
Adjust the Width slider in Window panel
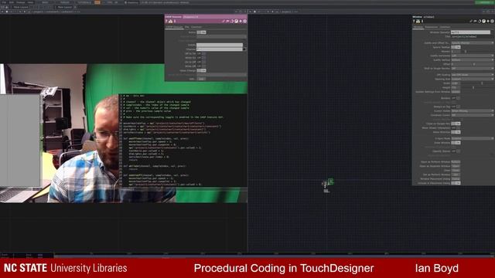(x=477, y=83)
